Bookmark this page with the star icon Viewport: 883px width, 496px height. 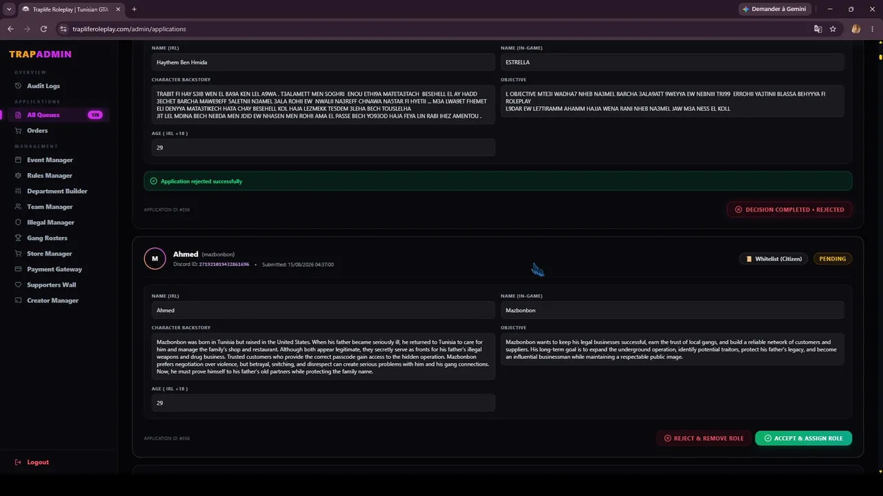click(833, 29)
